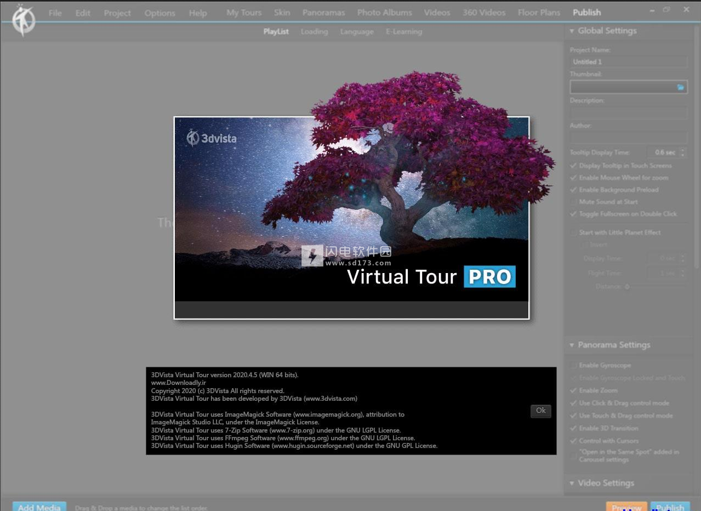Uncheck the Enable Zoom option
Viewport: 701px width, 511px height.
pos(574,390)
